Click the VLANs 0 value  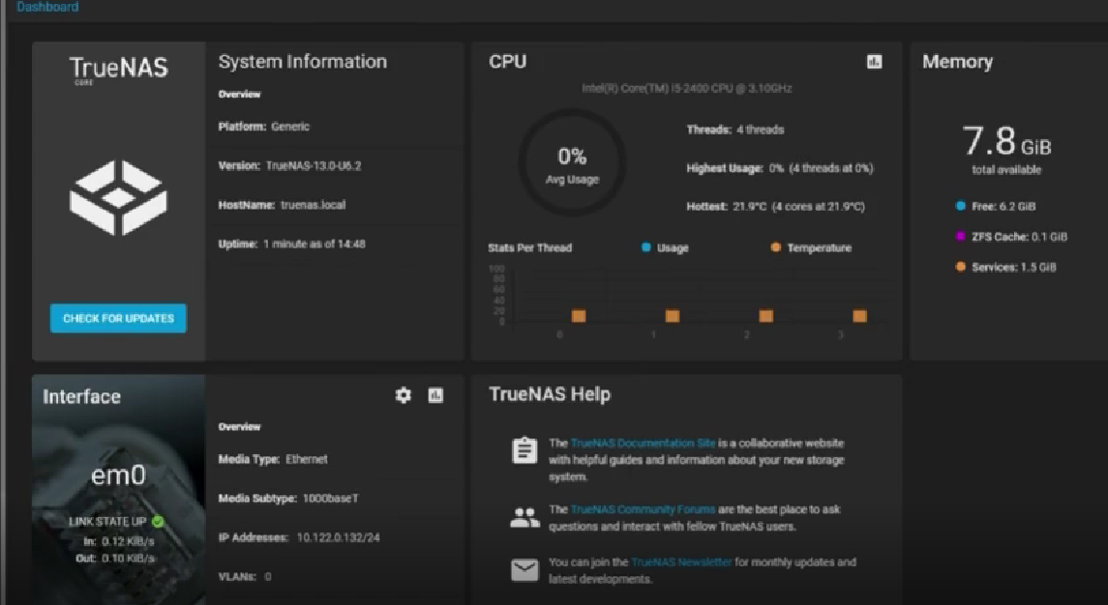268,577
